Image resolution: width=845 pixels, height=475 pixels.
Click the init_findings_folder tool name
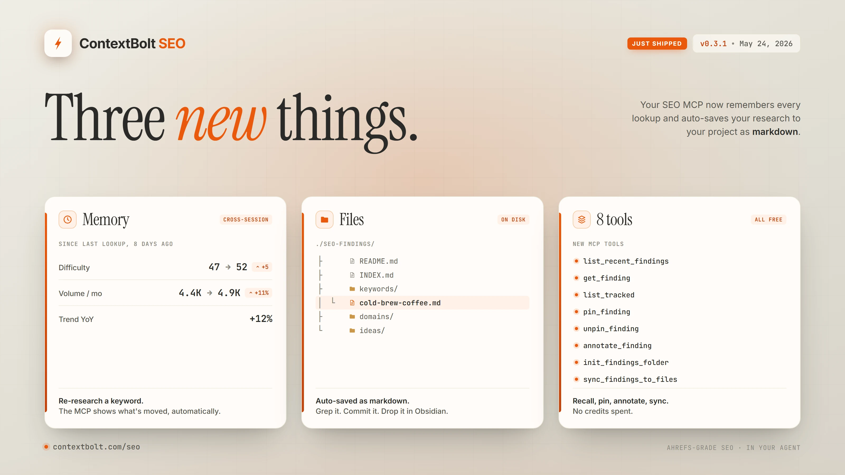[x=626, y=363]
